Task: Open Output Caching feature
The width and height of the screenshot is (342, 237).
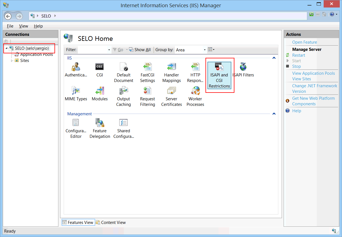Action: click(x=123, y=96)
